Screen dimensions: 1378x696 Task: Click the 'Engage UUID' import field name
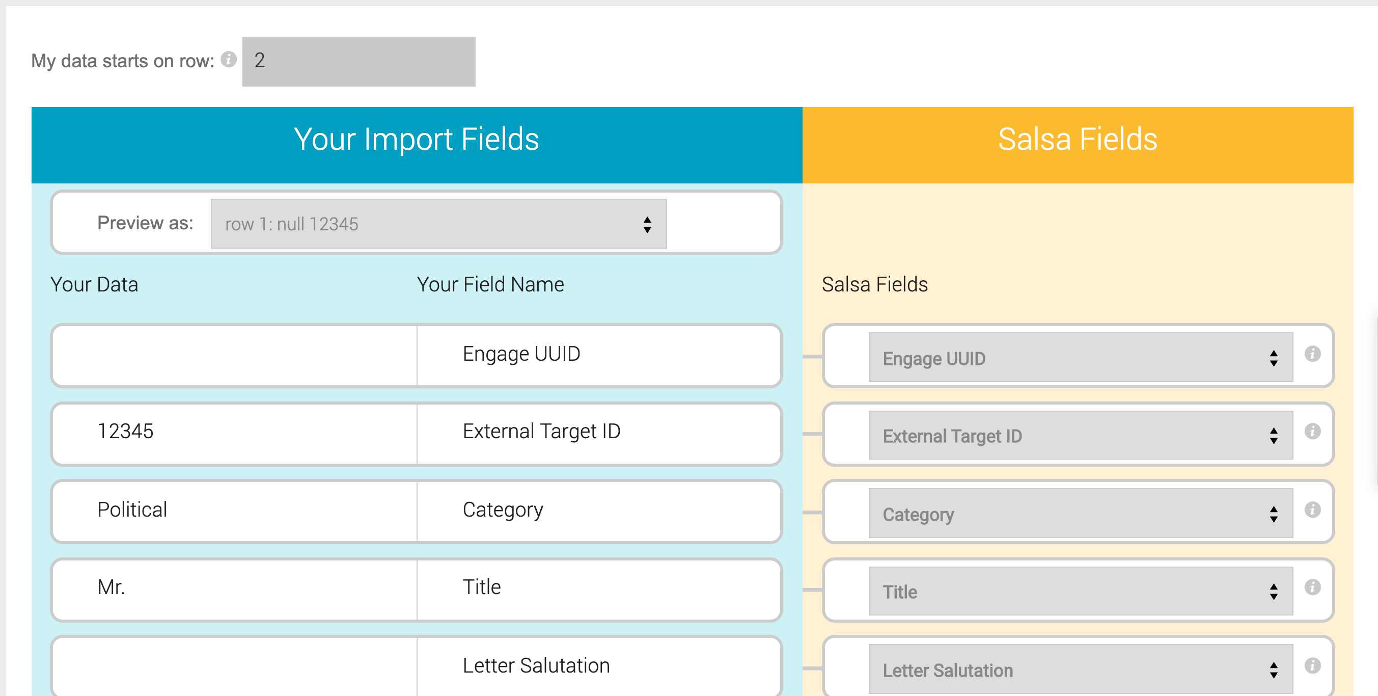tap(521, 354)
